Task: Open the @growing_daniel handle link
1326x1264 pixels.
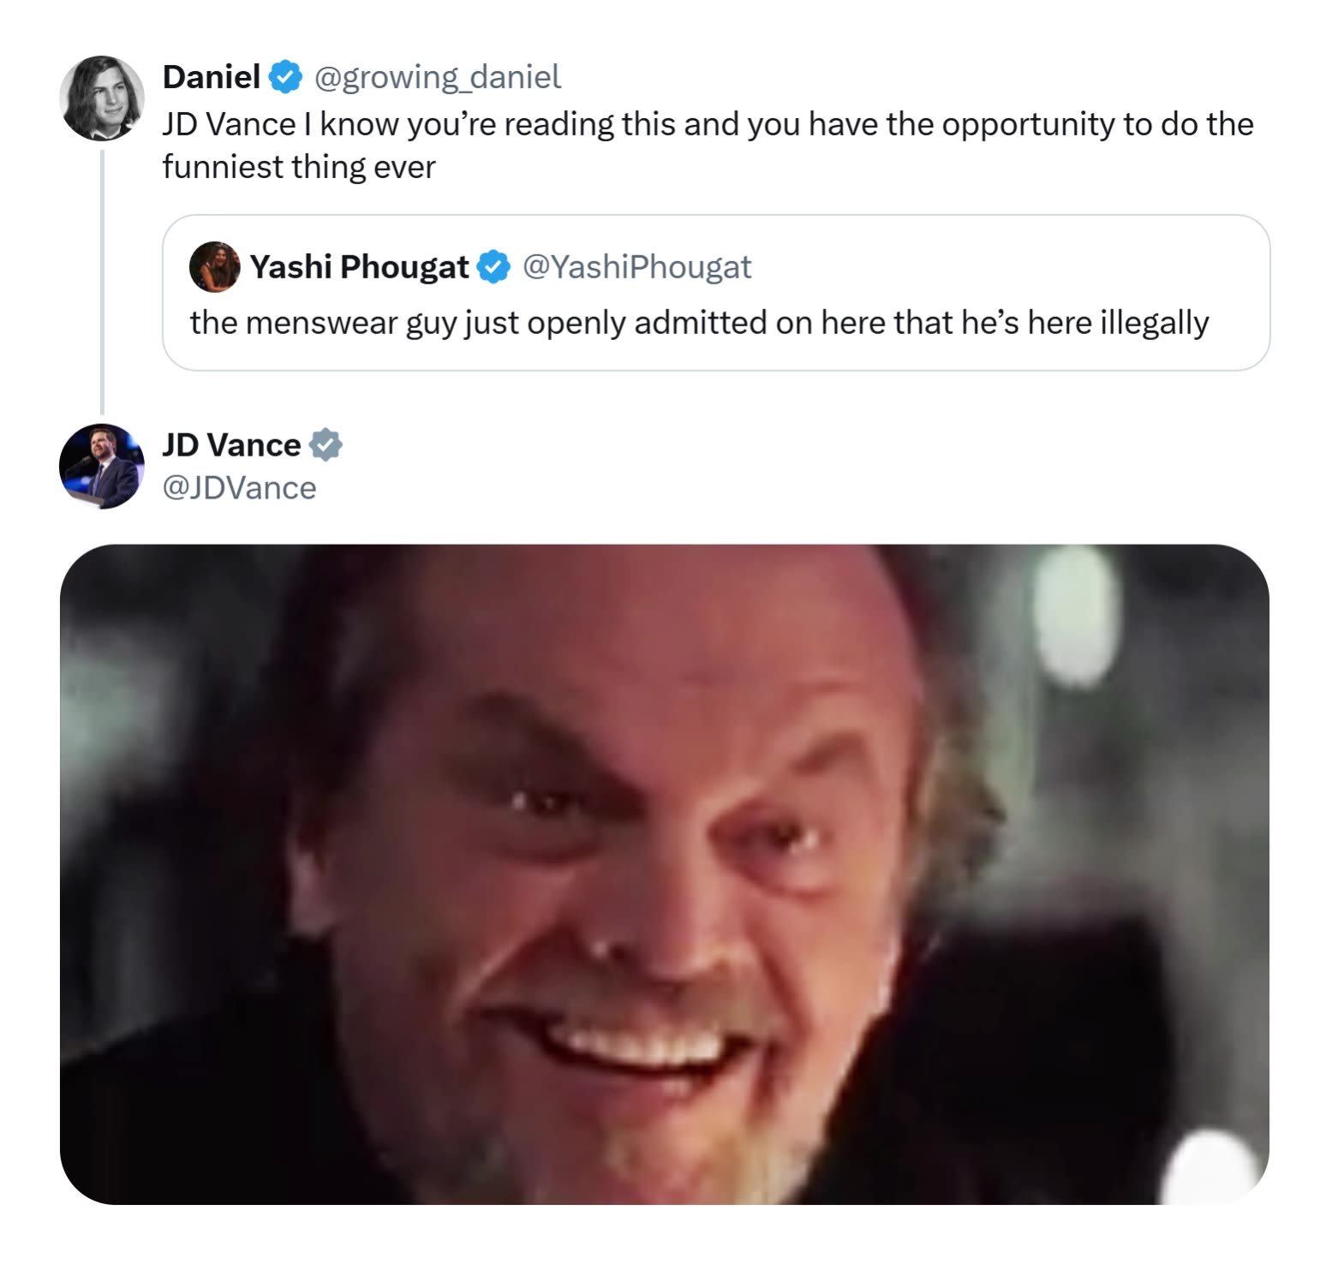Action: click(x=438, y=77)
